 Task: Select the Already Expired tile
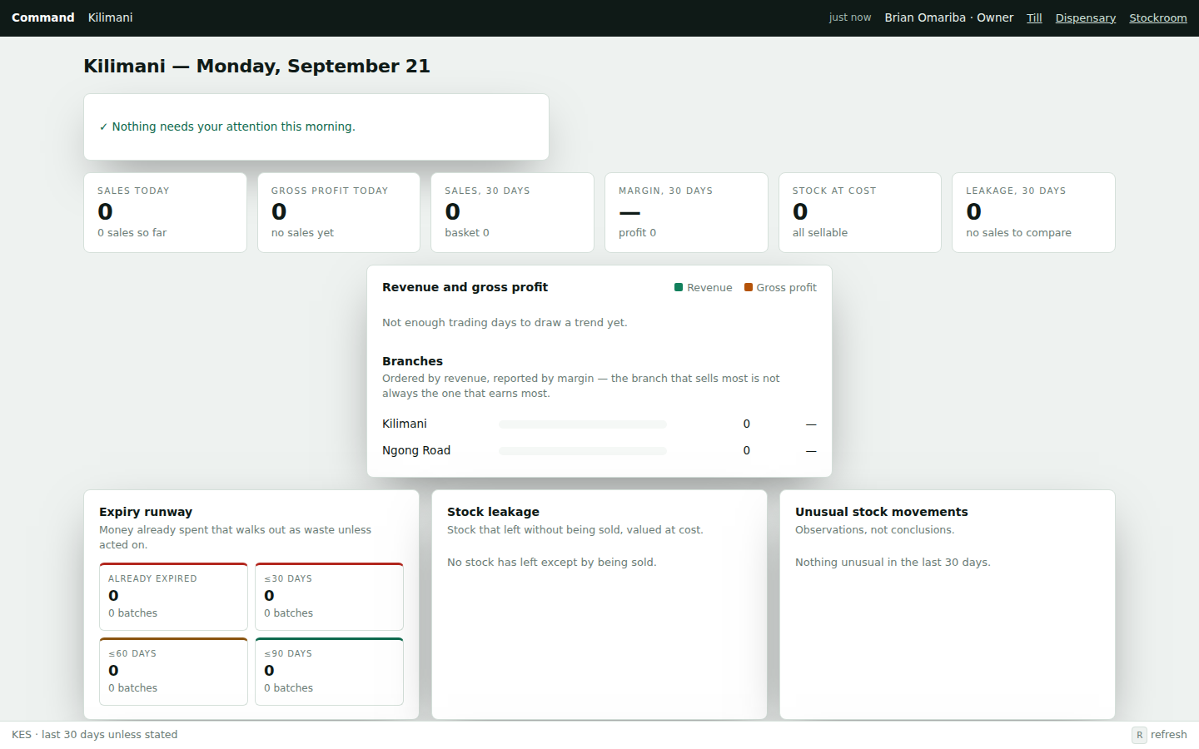(x=173, y=597)
